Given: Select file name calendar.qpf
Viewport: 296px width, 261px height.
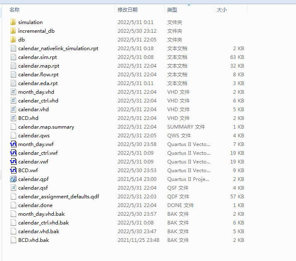Looking at the screenshot, I should tap(34, 179).
